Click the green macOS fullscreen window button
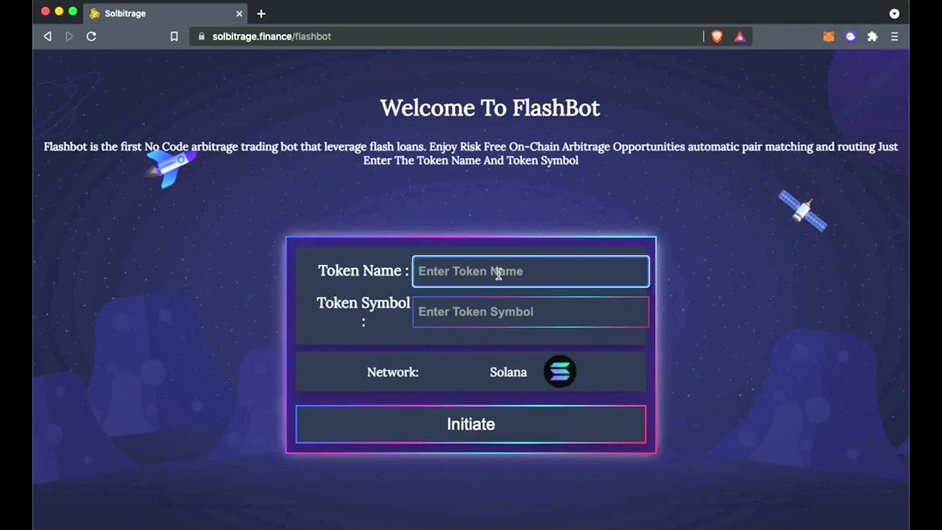Screen dimensions: 942x530 tap(73, 11)
